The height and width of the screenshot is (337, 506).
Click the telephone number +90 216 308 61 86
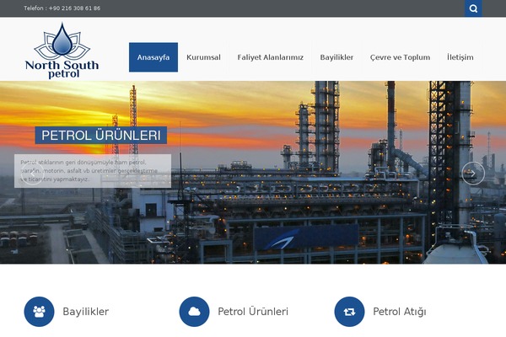click(74, 8)
